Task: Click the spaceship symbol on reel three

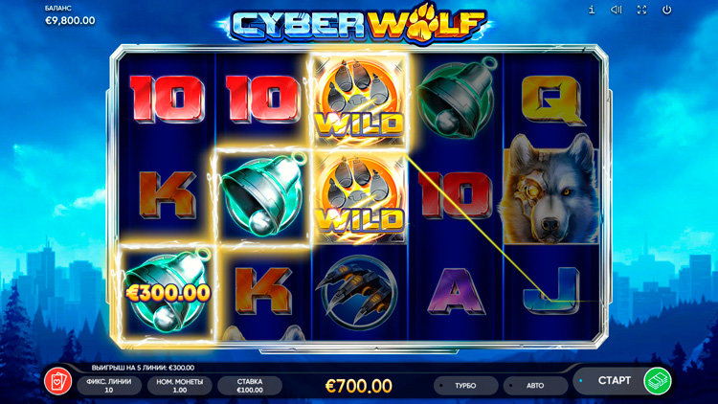Action: [x=359, y=292]
